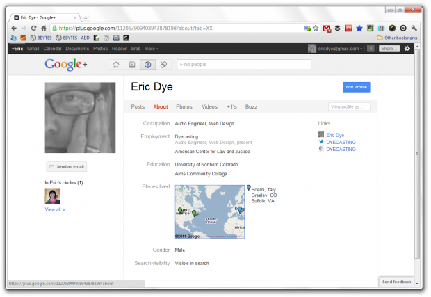Open the Google+ Profile icon
This screenshot has width=431, height=297.
click(147, 65)
